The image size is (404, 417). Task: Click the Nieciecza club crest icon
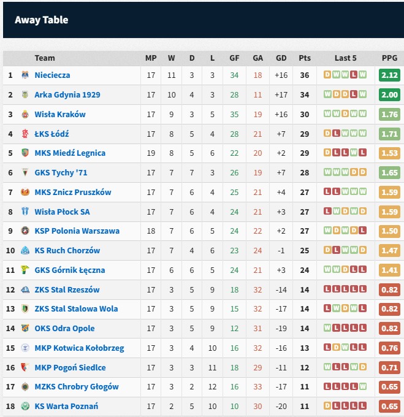25,75
